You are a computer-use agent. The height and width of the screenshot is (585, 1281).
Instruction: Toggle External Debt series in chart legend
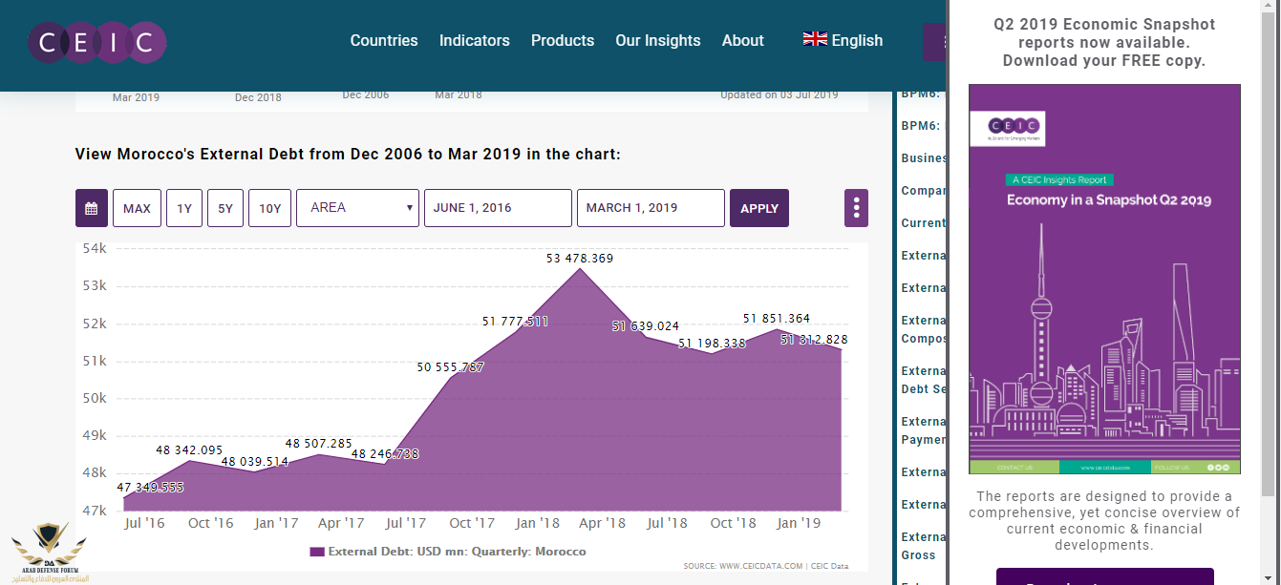pyautogui.click(x=447, y=552)
